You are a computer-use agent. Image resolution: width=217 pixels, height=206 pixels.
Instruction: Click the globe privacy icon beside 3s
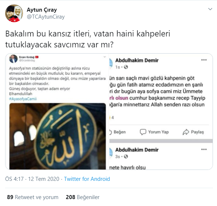tap(126, 156)
